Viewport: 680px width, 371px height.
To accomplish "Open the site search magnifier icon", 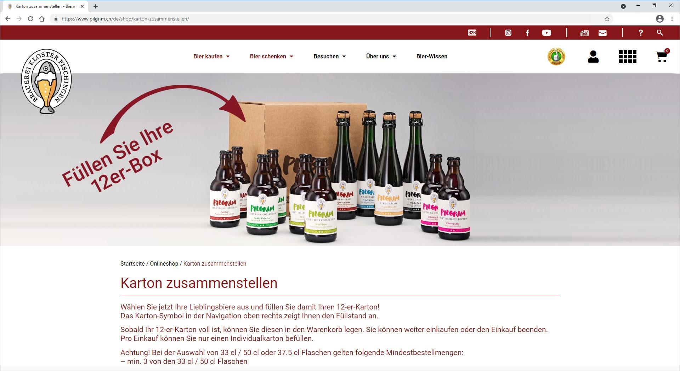I will tap(659, 33).
